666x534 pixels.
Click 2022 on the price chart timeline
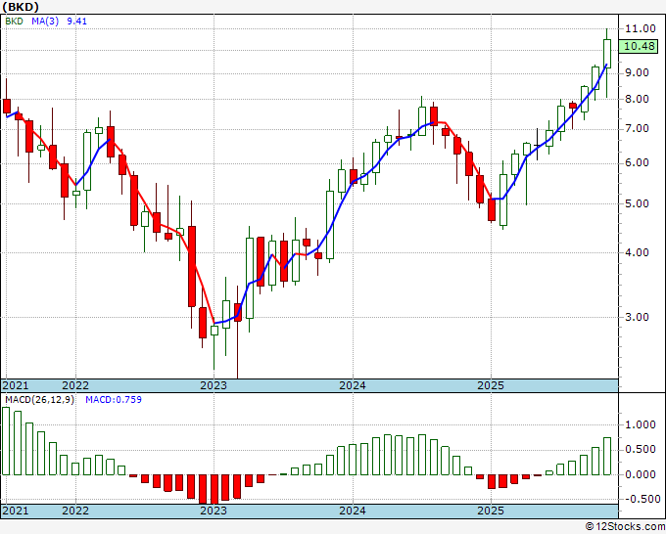[x=75, y=385]
